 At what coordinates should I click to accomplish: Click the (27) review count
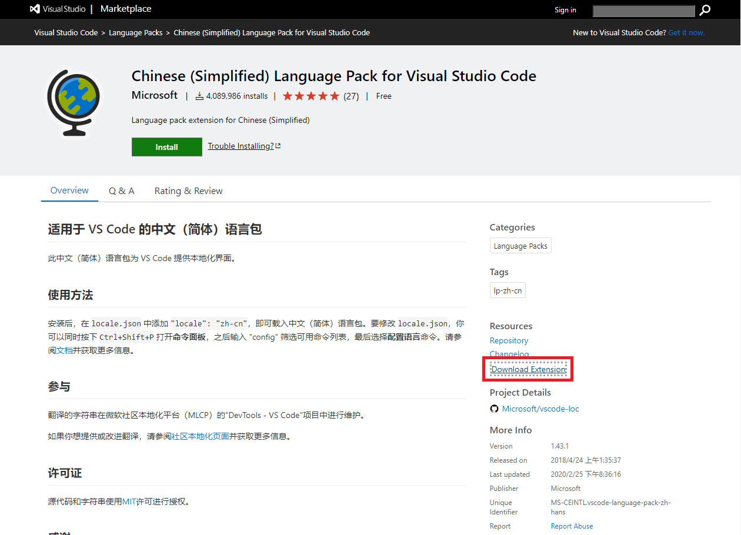pyautogui.click(x=351, y=96)
